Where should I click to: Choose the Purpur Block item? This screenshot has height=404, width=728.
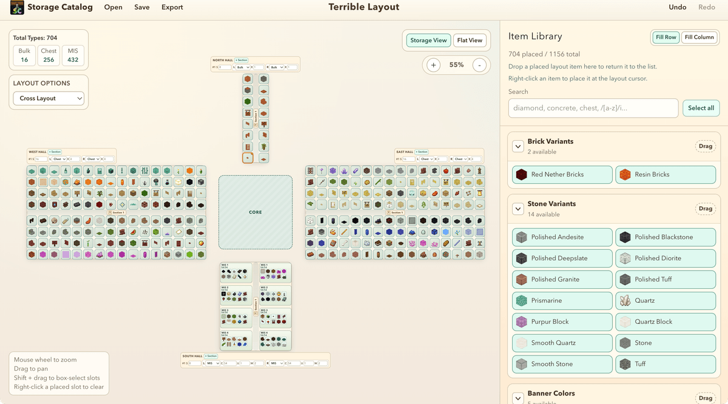(562, 322)
